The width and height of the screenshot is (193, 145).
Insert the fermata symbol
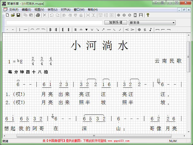[x=81, y=30]
